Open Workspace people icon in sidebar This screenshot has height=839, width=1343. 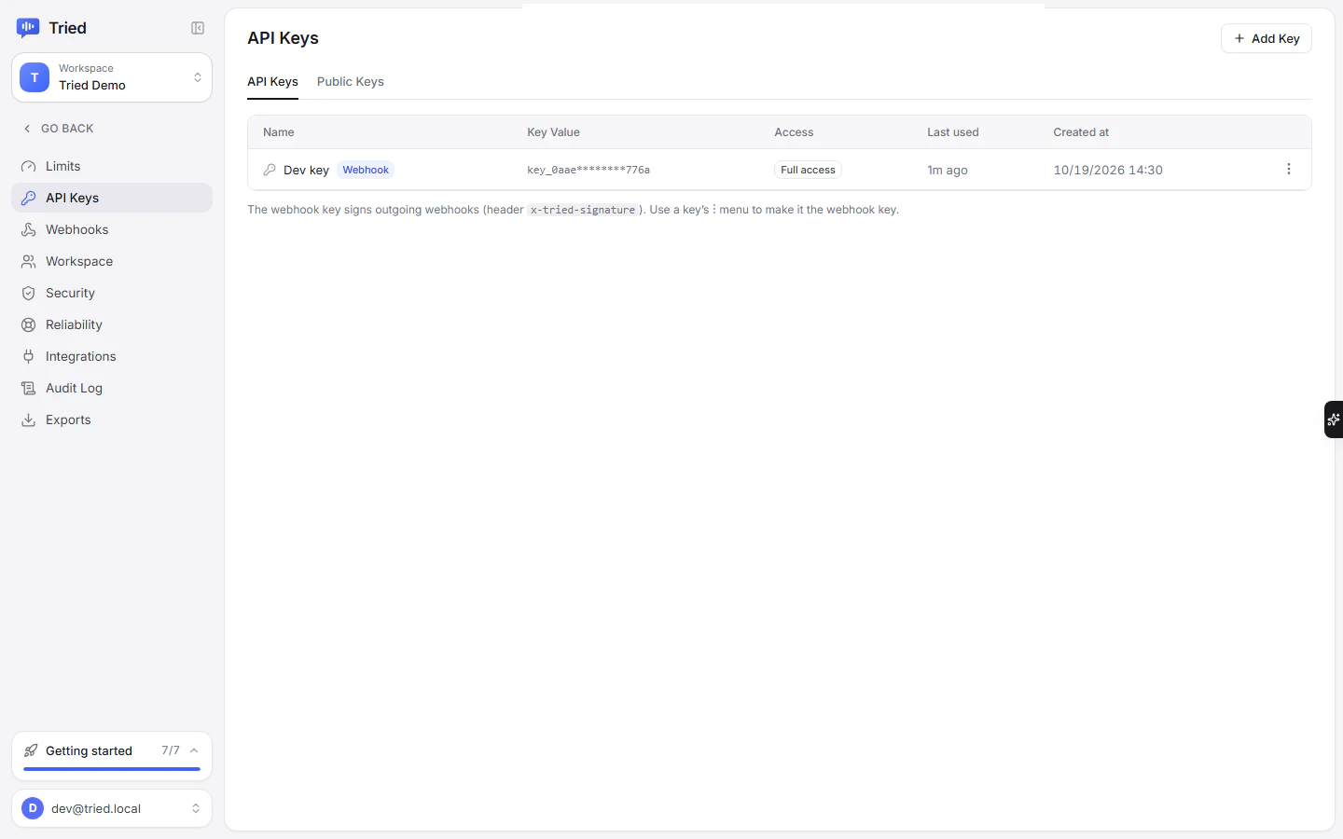[x=29, y=261]
